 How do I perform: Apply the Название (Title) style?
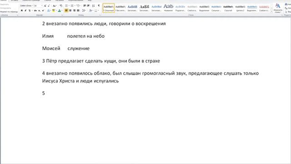point(168,8)
